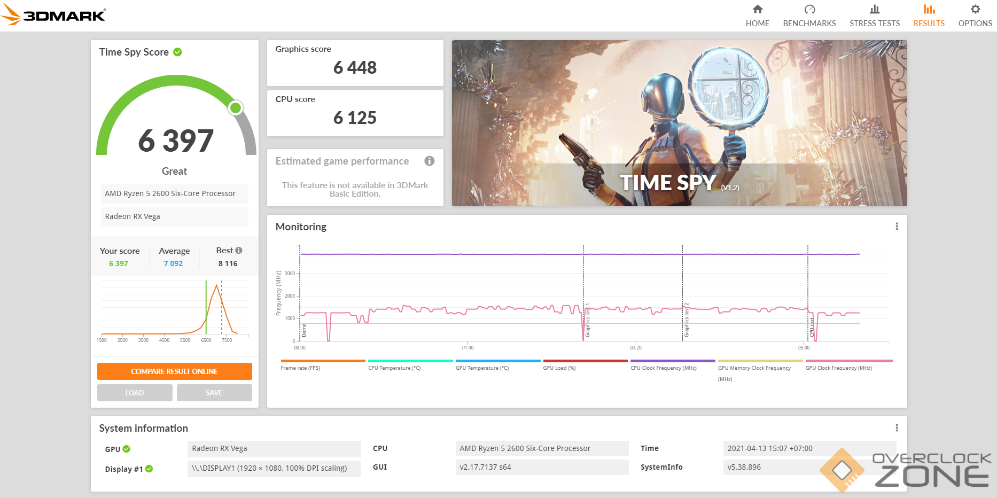Click the GPU Temperature color legend bar
Viewport: 997px width, 498px height.
(x=498, y=361)
